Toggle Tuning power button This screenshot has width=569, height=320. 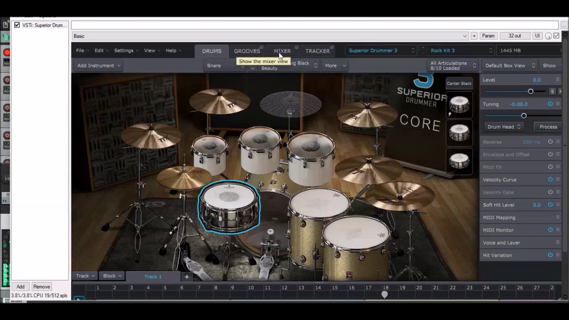coord(550,104)
